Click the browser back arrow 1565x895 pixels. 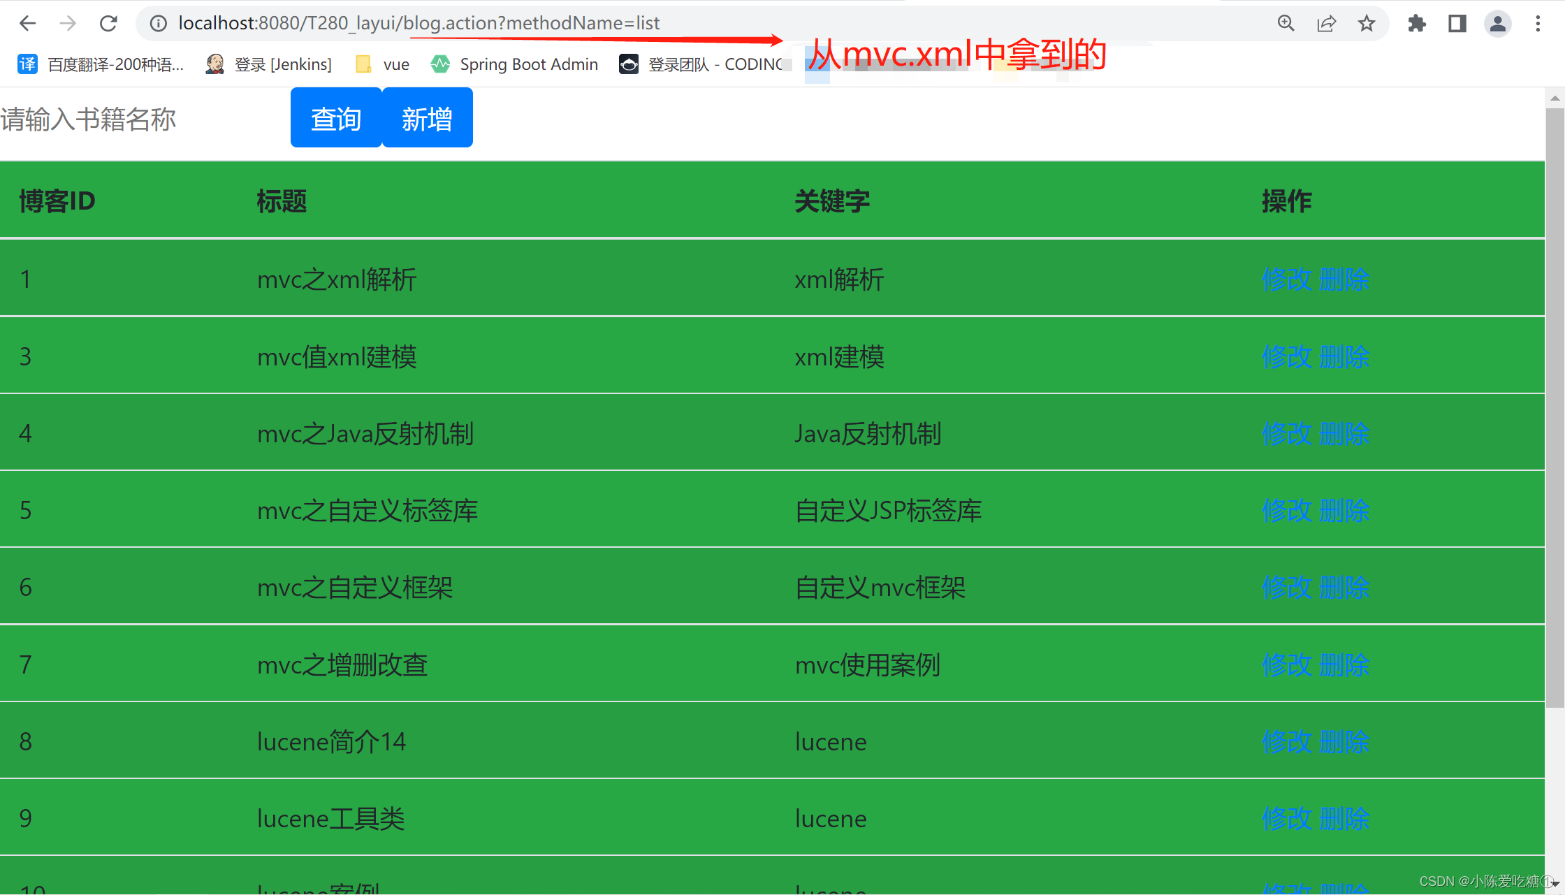tap(27, 23)
